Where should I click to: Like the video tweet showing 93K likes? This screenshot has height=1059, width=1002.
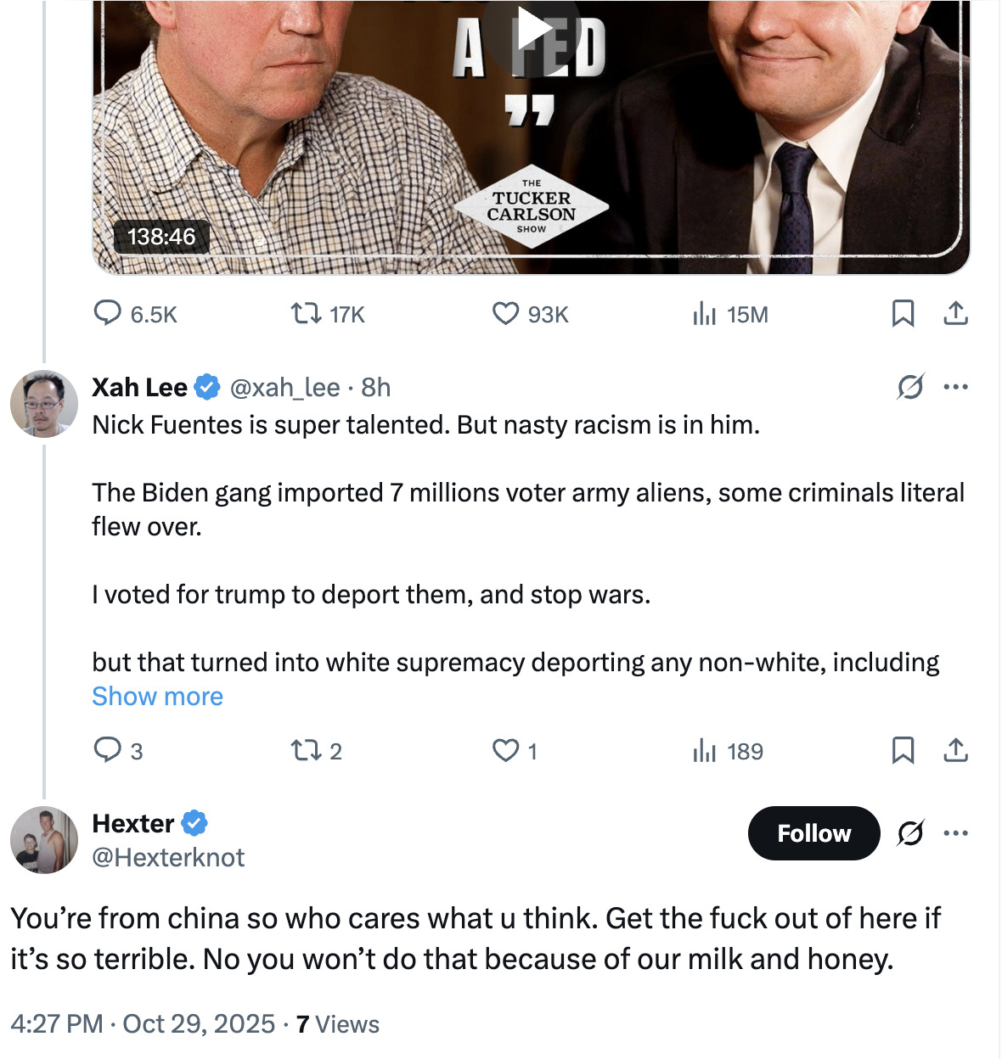pos(505,313)
